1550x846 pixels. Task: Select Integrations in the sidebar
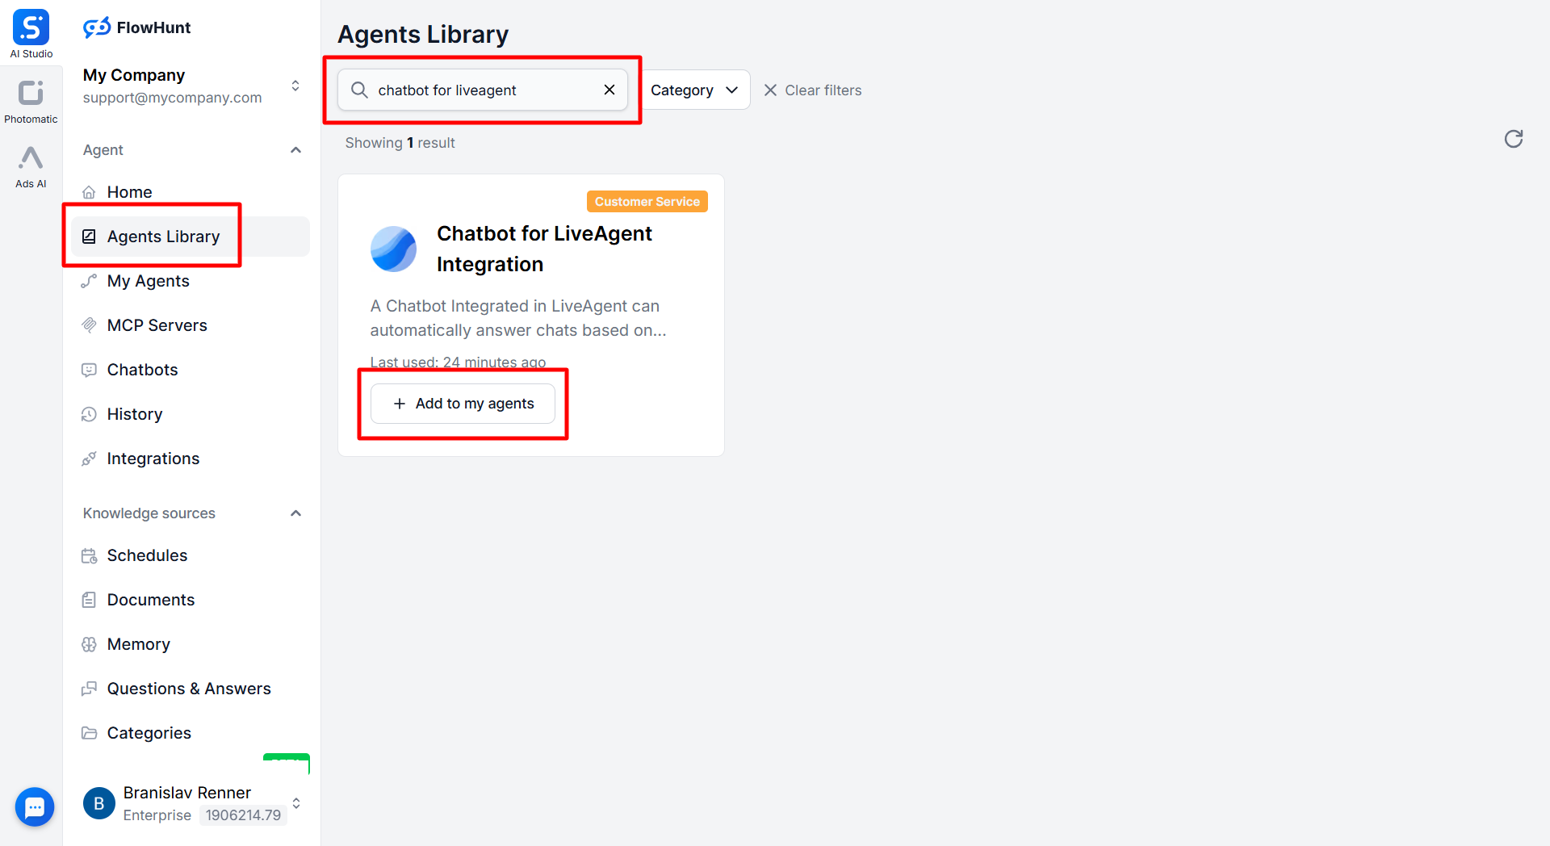coord(153,459)
